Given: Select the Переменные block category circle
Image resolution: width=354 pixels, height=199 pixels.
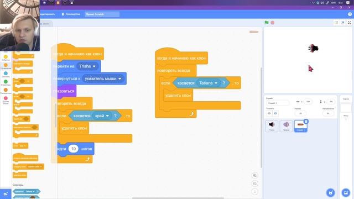Looking at the screenshot, I should point(6,90).
